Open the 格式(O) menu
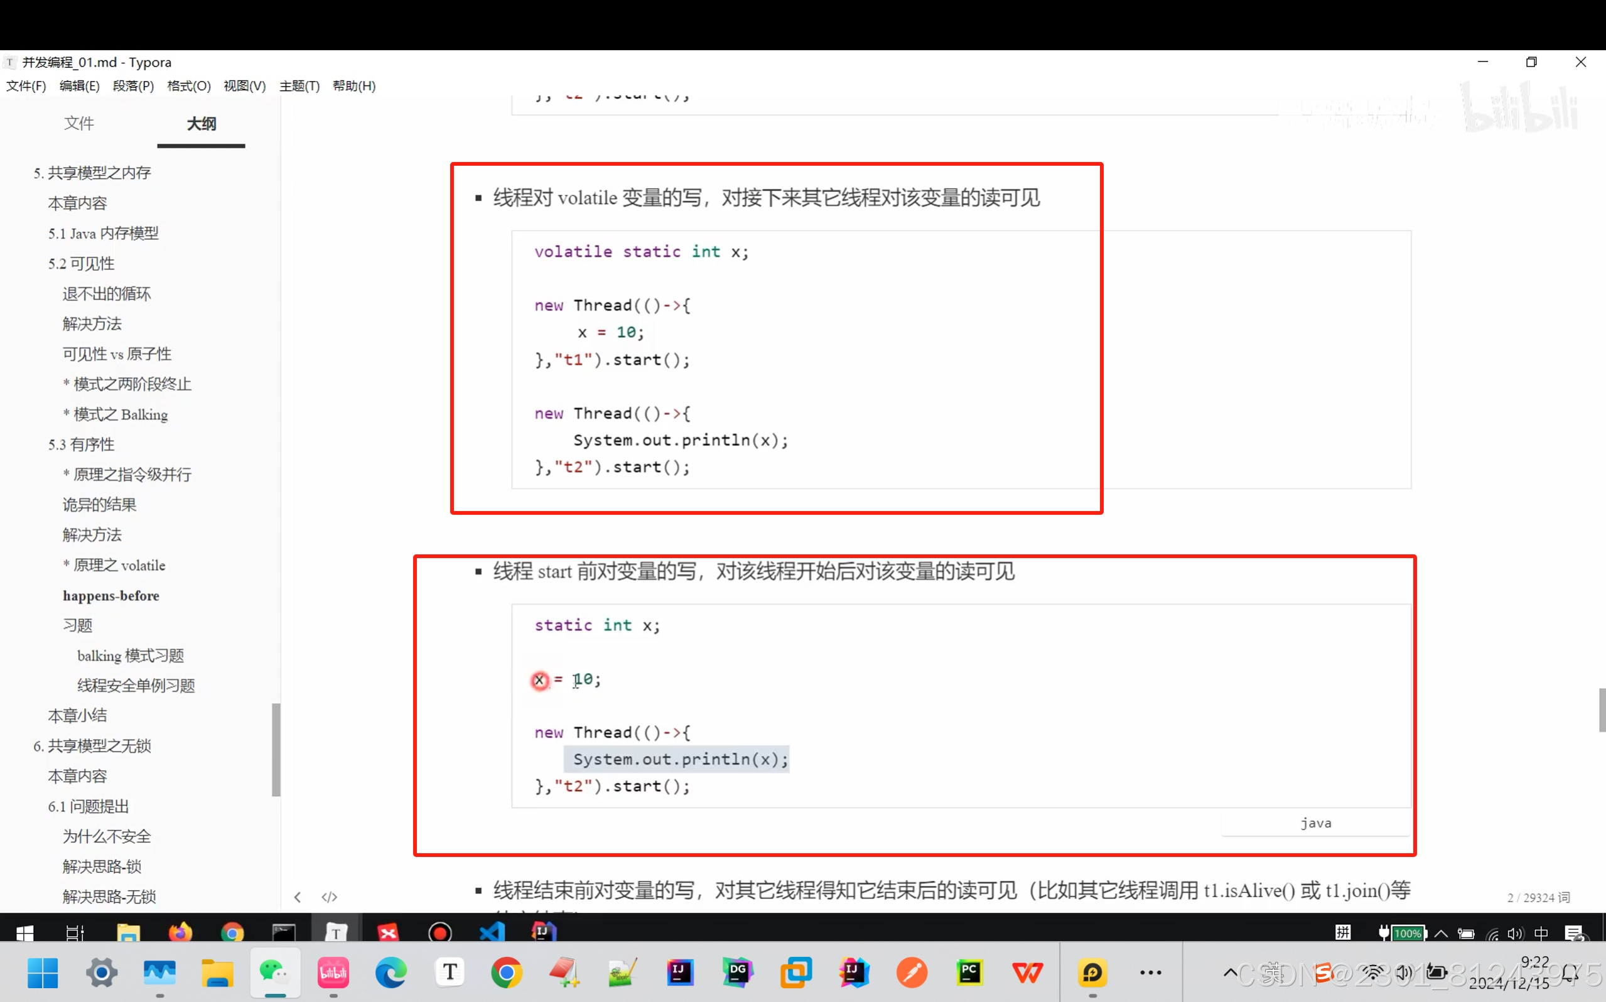1606x1002 pixels. coord(189,86)
